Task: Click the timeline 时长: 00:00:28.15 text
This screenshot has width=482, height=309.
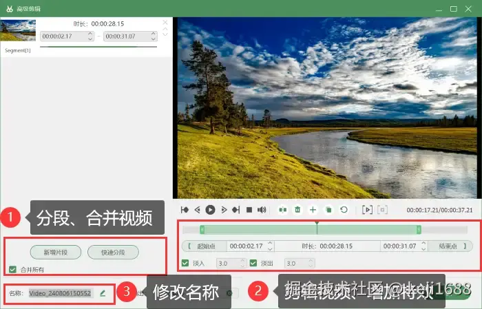Action: click(x=327, y=246)
